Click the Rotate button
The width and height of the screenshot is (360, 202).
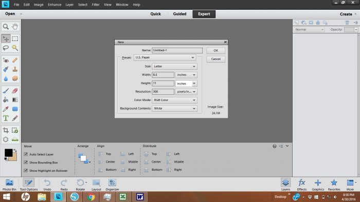click(80, 185)
